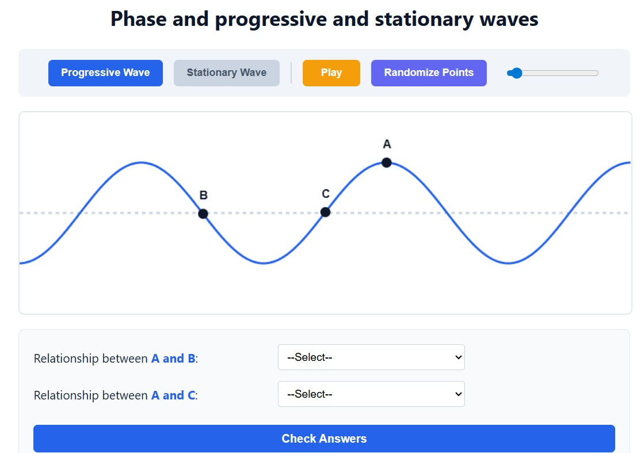Open the A and B relationship dropdown
The image size is (637, 453).
pyautogui.click(x=371, y=357)
